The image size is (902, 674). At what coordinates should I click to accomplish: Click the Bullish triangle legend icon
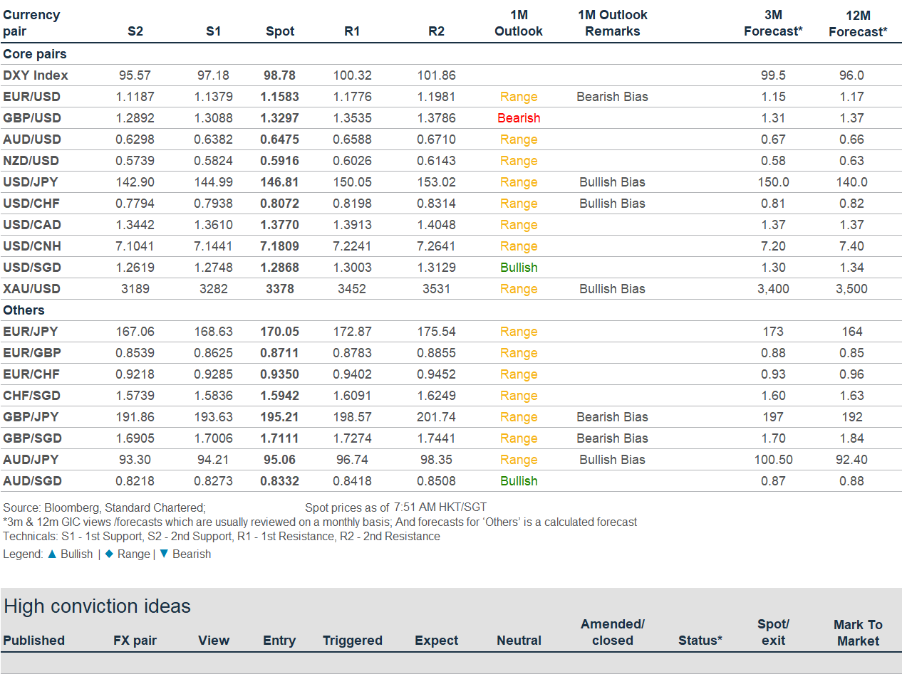[53, 554]
